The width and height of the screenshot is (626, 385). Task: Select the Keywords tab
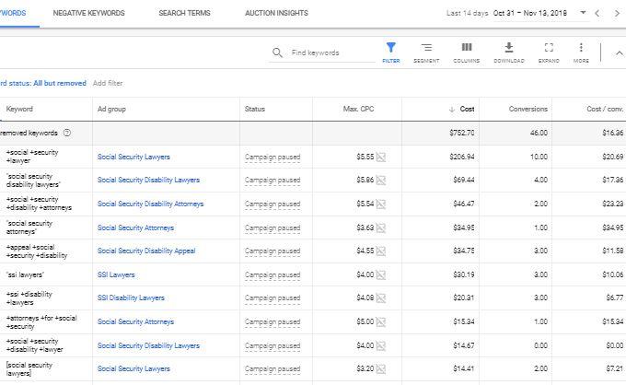(x=13, y=13)
